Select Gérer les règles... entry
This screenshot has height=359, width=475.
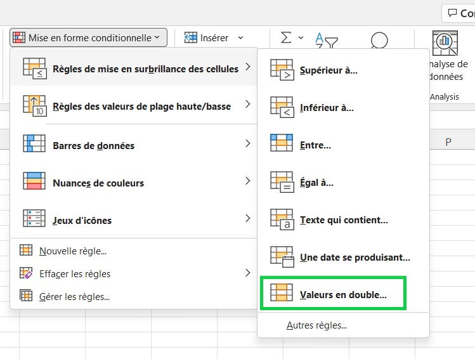pos(134,296)
